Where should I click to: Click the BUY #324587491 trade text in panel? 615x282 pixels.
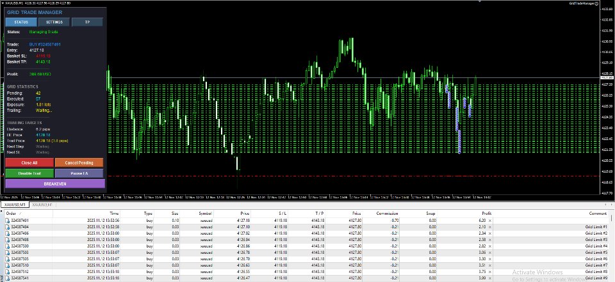(x=45, y=45)
